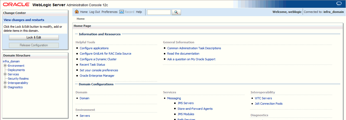Click View changes and restarts link
This screenshot has width=346, height=120.
24,20
